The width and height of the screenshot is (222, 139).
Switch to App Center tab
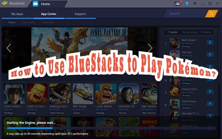coord(48,14)
